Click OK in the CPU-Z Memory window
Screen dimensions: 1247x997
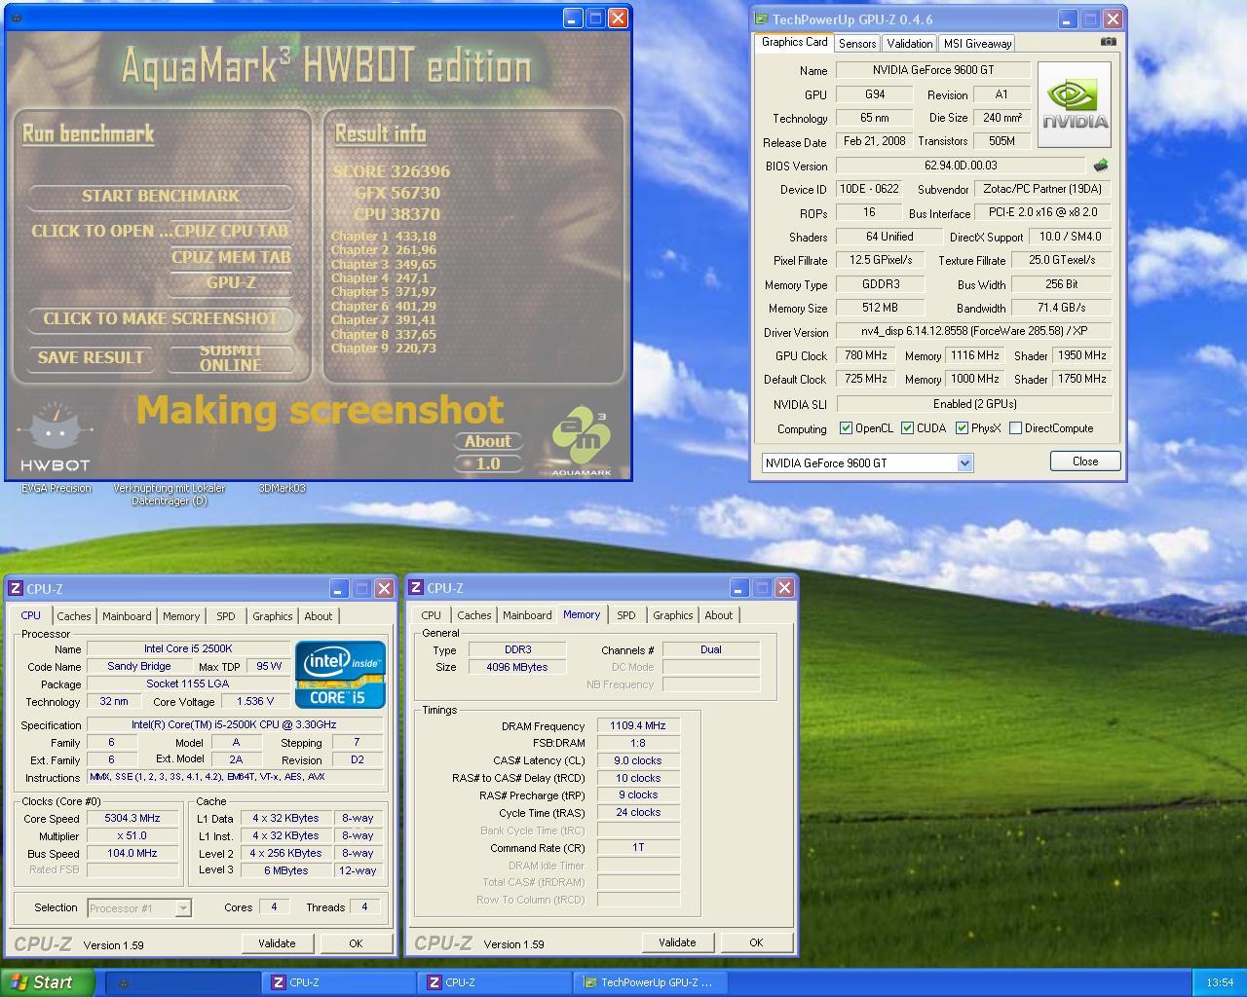click(x=756, y=942)
